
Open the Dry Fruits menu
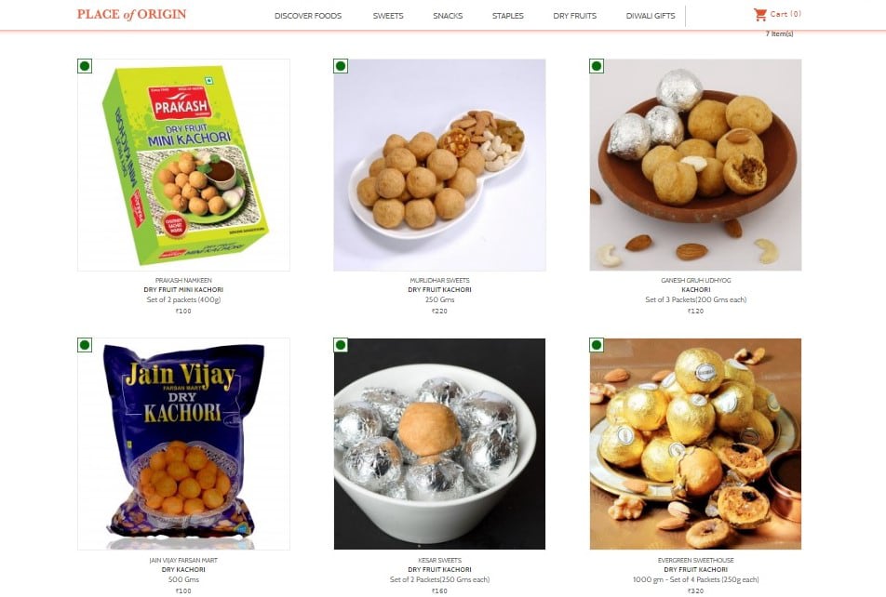(574, 16)
